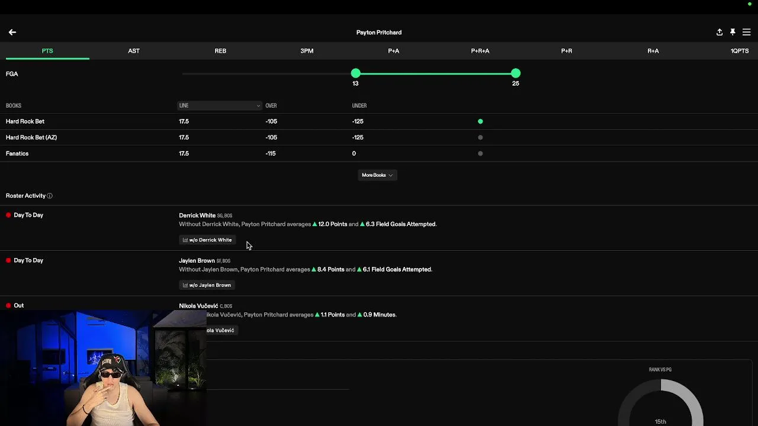758x426 pixels.
Task: Click the OVER column header
Action: pyautogui.click(x=271, y=105)
